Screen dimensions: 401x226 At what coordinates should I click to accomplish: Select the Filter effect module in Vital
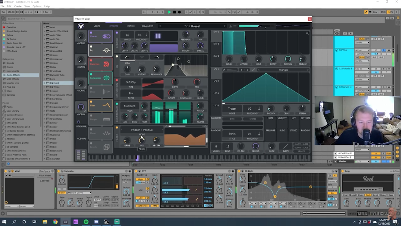(100, 105)
